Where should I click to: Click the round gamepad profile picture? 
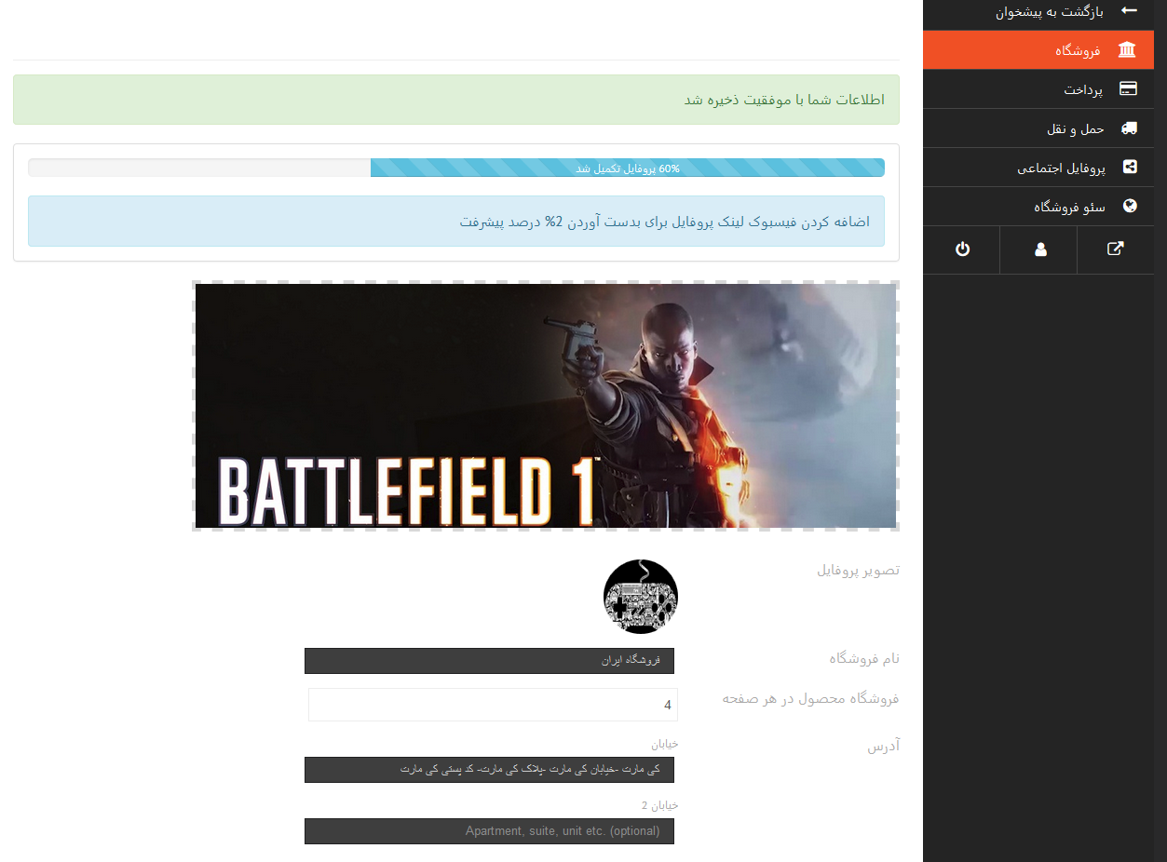pyautogui.click(x=641, y=597)
